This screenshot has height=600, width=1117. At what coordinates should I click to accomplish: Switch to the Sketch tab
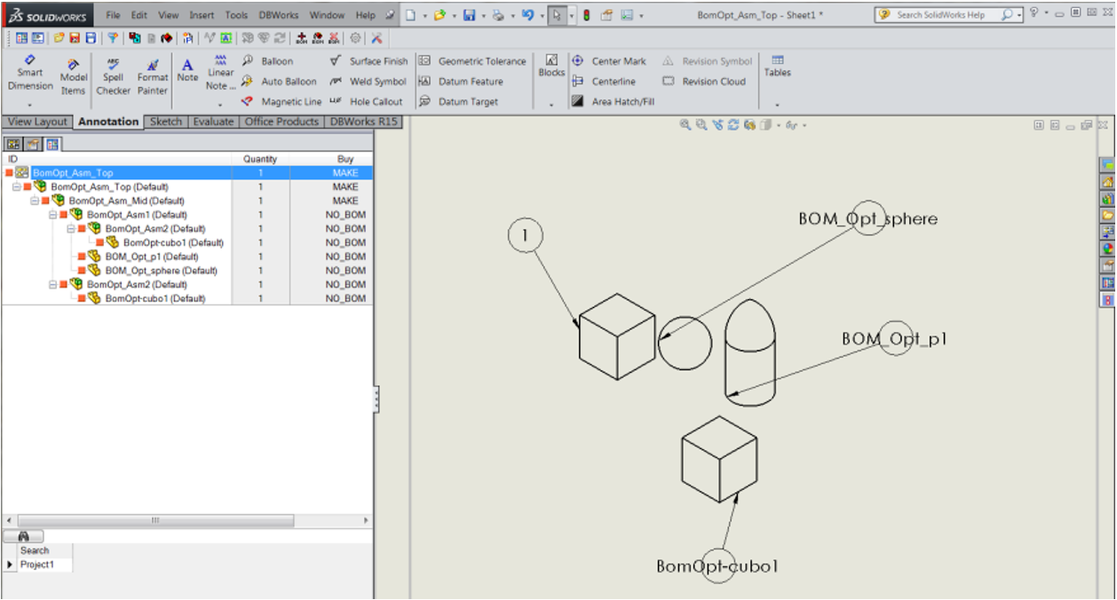[166, 122]
